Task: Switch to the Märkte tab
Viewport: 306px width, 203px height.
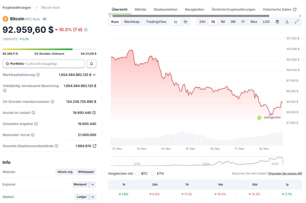Action: (140, 9)
